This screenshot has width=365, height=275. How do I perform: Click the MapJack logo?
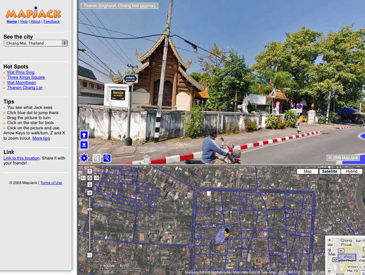[x=33, y=13]
